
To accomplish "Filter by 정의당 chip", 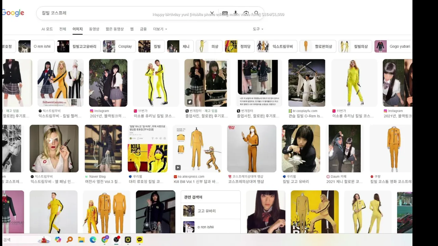I will [x=240, y=46].
